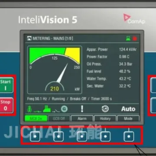Click the physical key below GCB Off

click(58, 136)
